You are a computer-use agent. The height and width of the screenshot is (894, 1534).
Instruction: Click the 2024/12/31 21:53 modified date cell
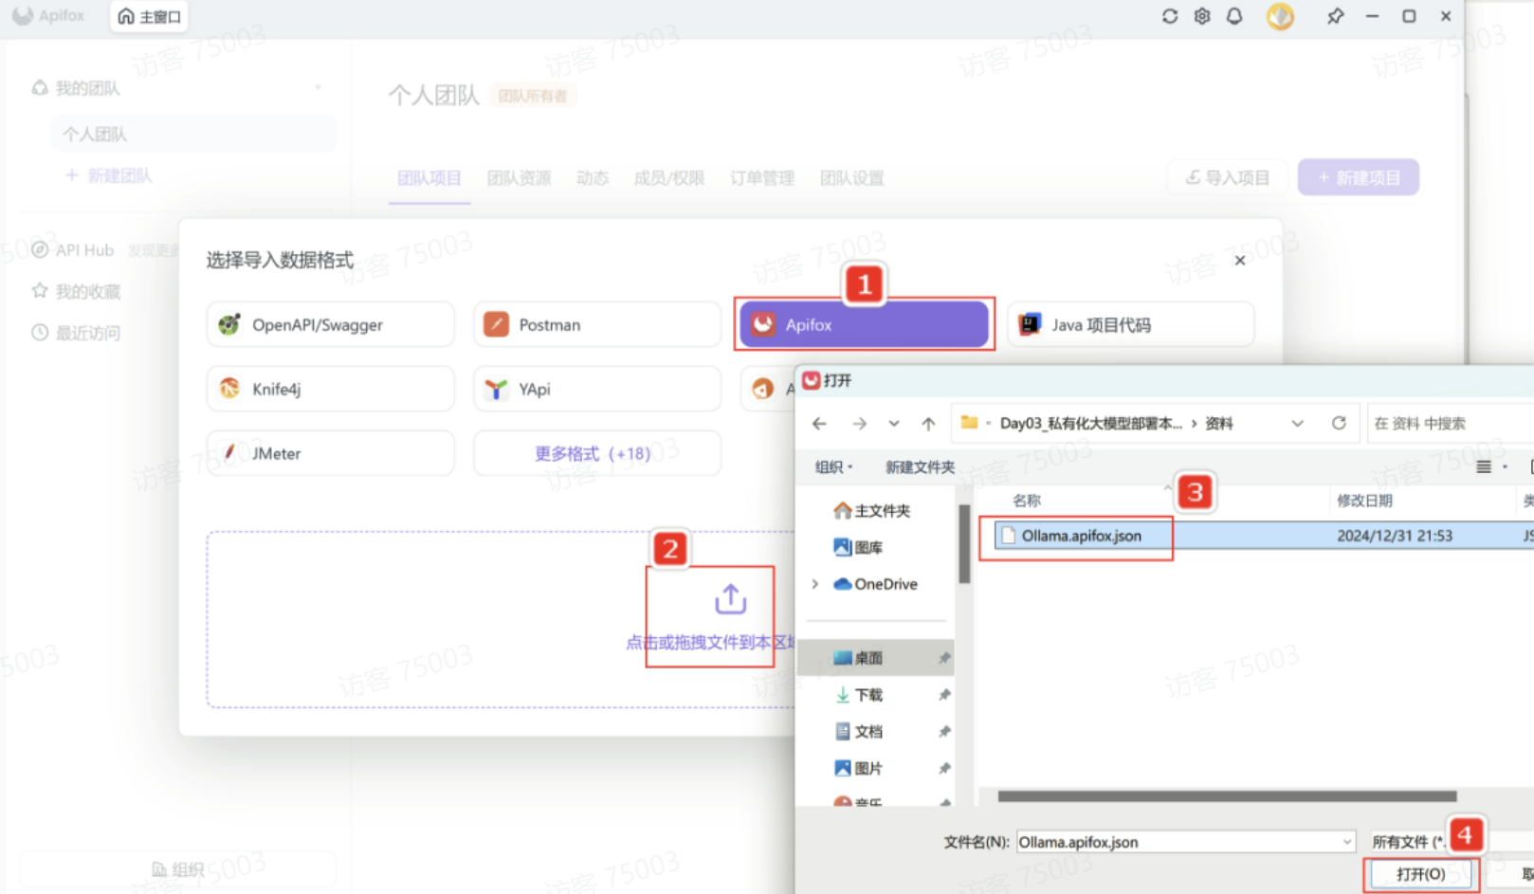tap(1395, 536)
